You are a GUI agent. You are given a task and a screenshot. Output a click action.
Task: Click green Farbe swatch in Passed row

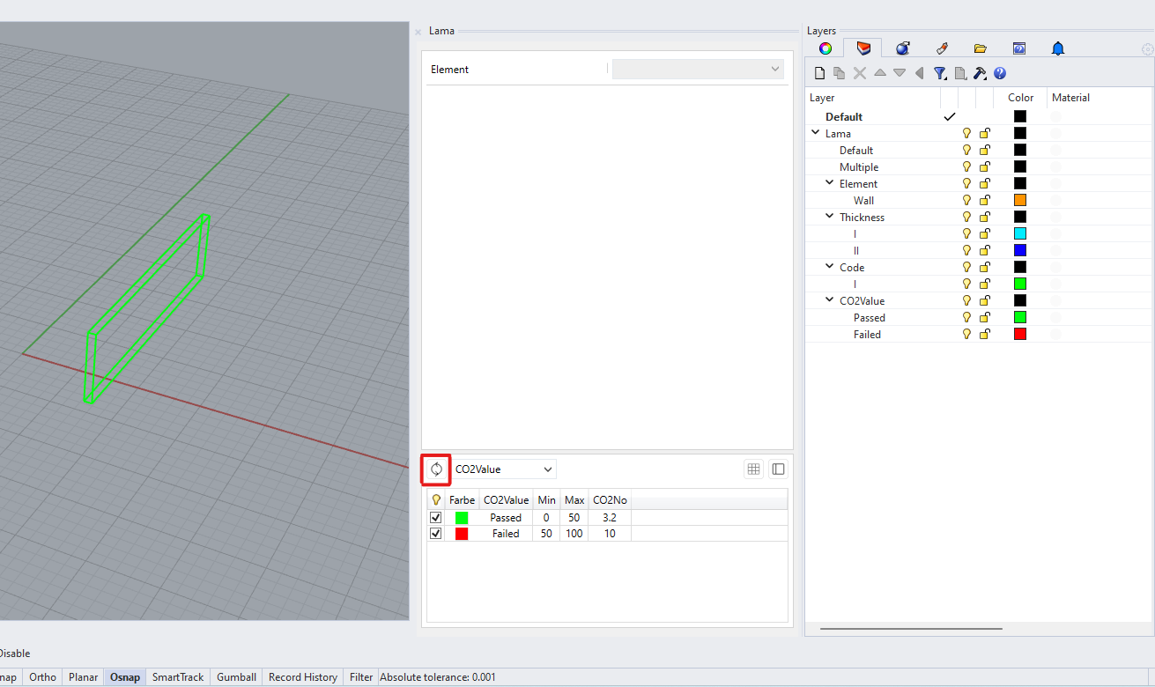462,517
